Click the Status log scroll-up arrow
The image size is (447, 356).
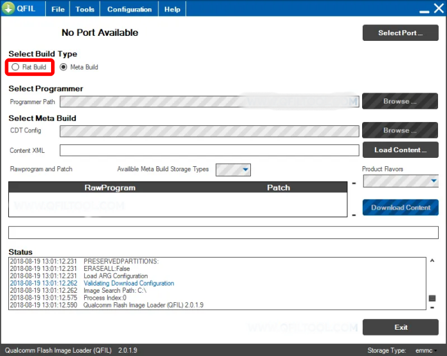[x=432, y=260]
